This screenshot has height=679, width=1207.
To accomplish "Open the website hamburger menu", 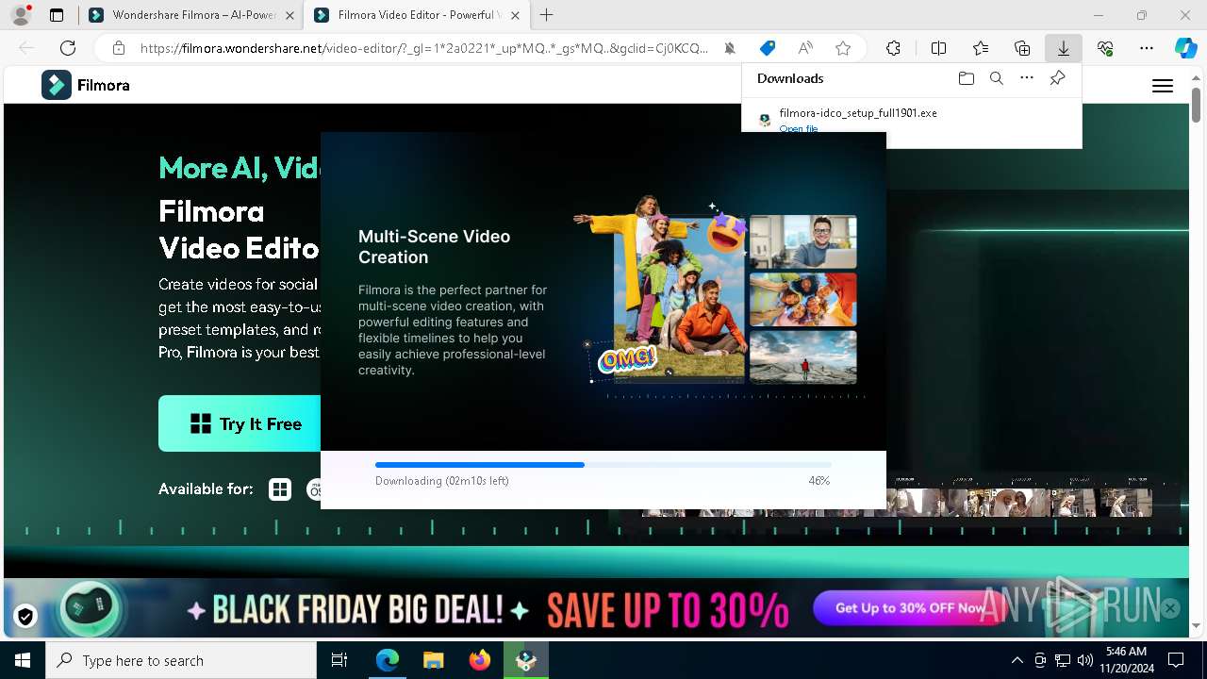I will [1163, 86].
